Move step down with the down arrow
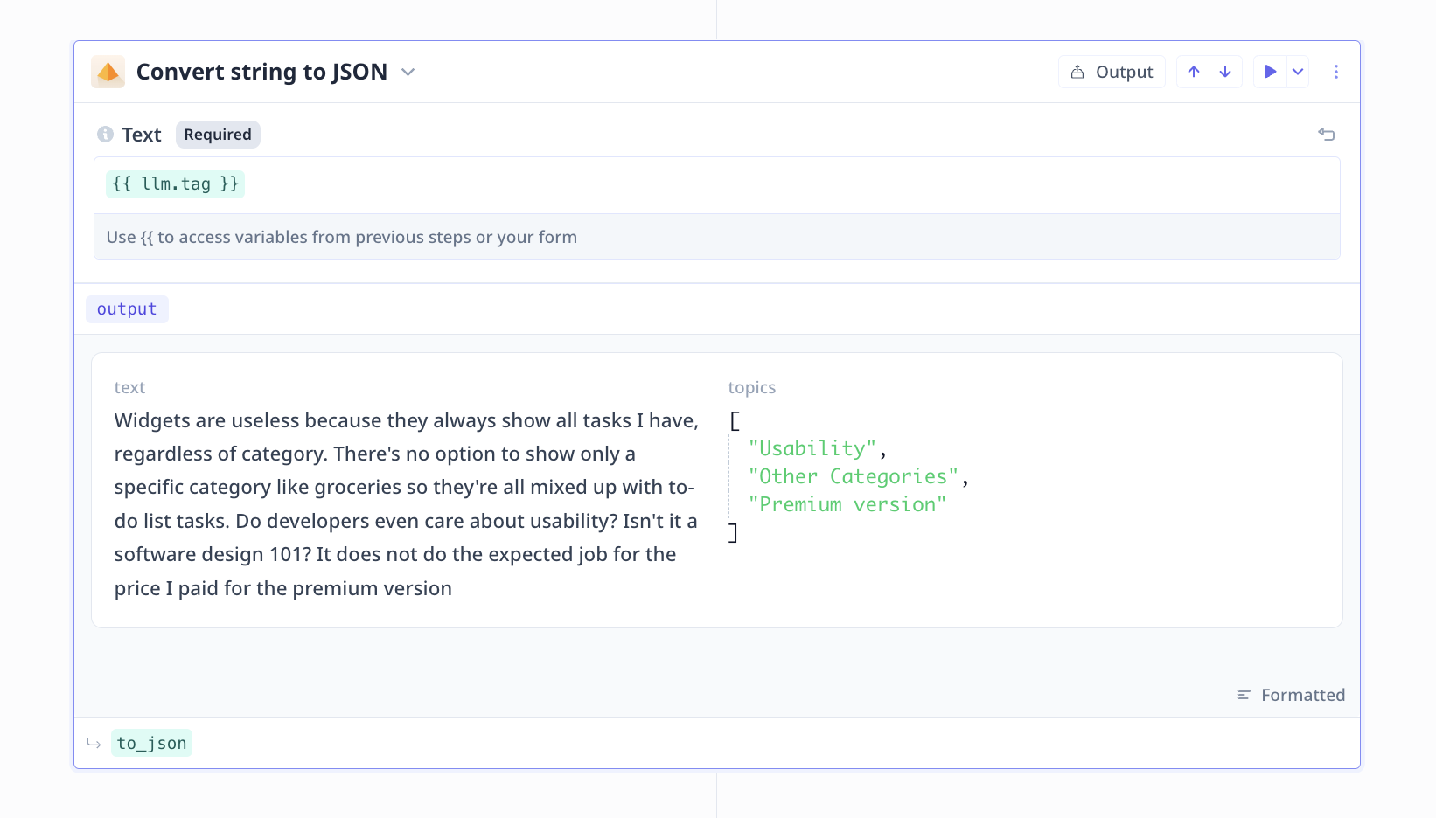1436x818 pixels. point(1225,72)
